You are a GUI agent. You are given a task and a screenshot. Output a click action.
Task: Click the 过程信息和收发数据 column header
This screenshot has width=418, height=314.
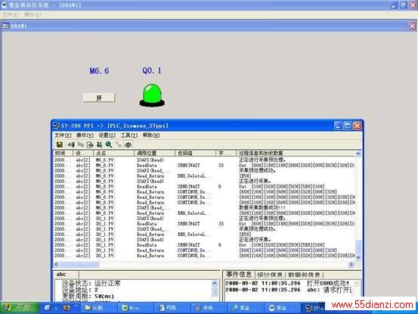(x=296, y=153)
